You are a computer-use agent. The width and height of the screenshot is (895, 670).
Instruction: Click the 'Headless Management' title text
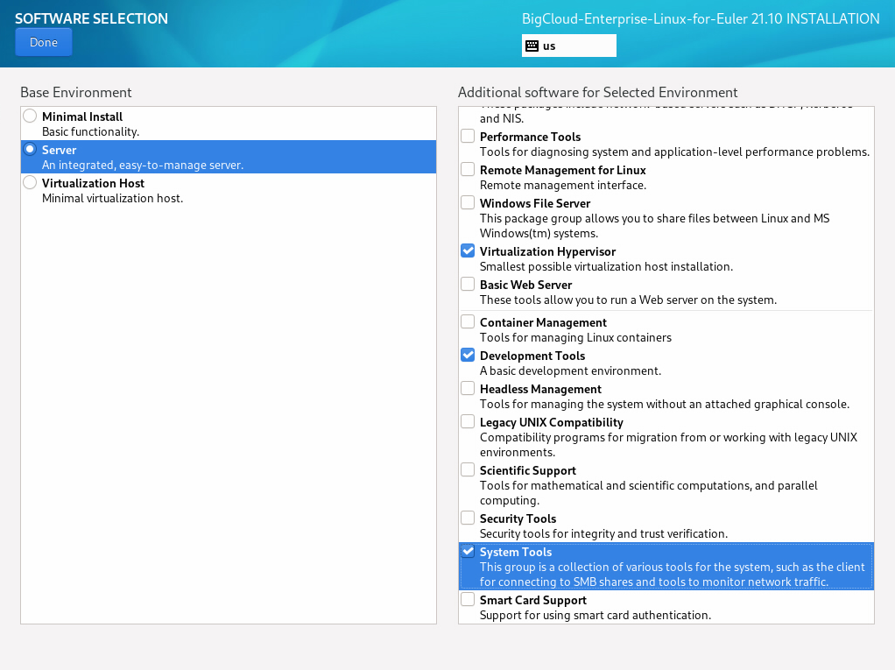pyautogui.click(x=540, y=389)
